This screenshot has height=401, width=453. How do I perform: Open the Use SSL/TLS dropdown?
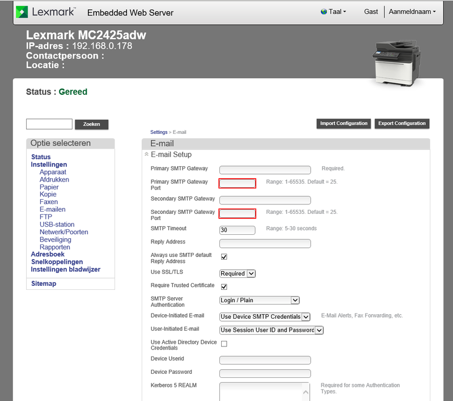[238, 273]
